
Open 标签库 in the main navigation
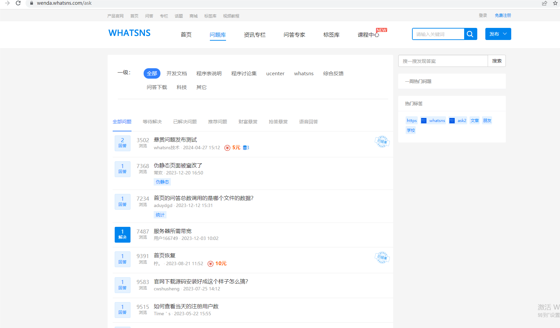tap(331, 35)
